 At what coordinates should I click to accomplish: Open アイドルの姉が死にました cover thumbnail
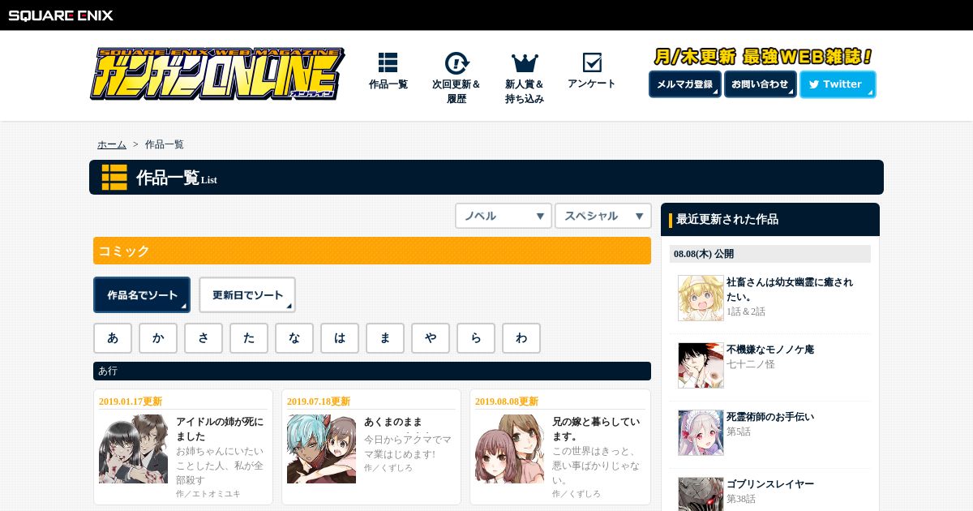pyautogui.click(x=133, y=449)
